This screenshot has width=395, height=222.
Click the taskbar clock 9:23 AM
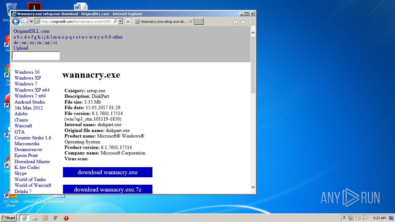379,218
